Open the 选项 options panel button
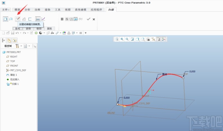This screenshot has width=223, height=131. (28, 28)
